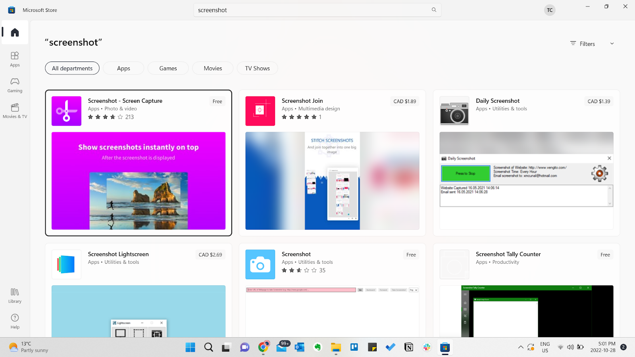Select the Games filter tab
This screenshot has width=635, height=357.
(168, 68)
